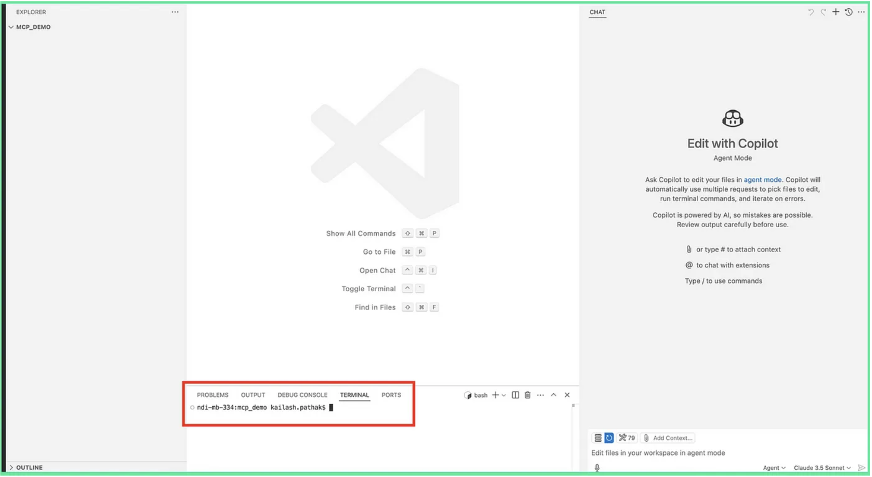Open the Claude 3.5 Sonnet model dropdown
This screenshot has width=872, height=477.
click(x=821, y=467)
